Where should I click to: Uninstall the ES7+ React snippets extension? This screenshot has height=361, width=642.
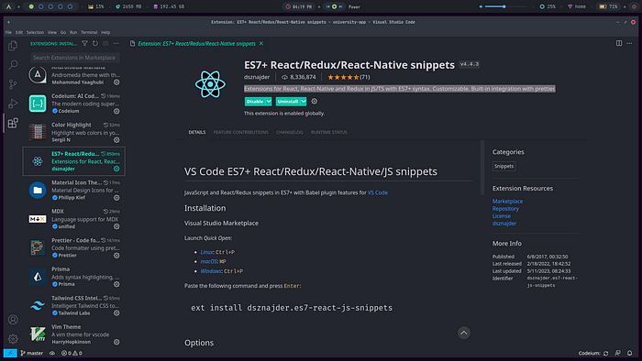click(x=288, y=102)
